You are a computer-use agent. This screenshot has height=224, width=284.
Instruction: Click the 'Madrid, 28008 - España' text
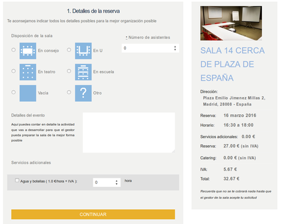pyautogui.click(x=227, y=104)
